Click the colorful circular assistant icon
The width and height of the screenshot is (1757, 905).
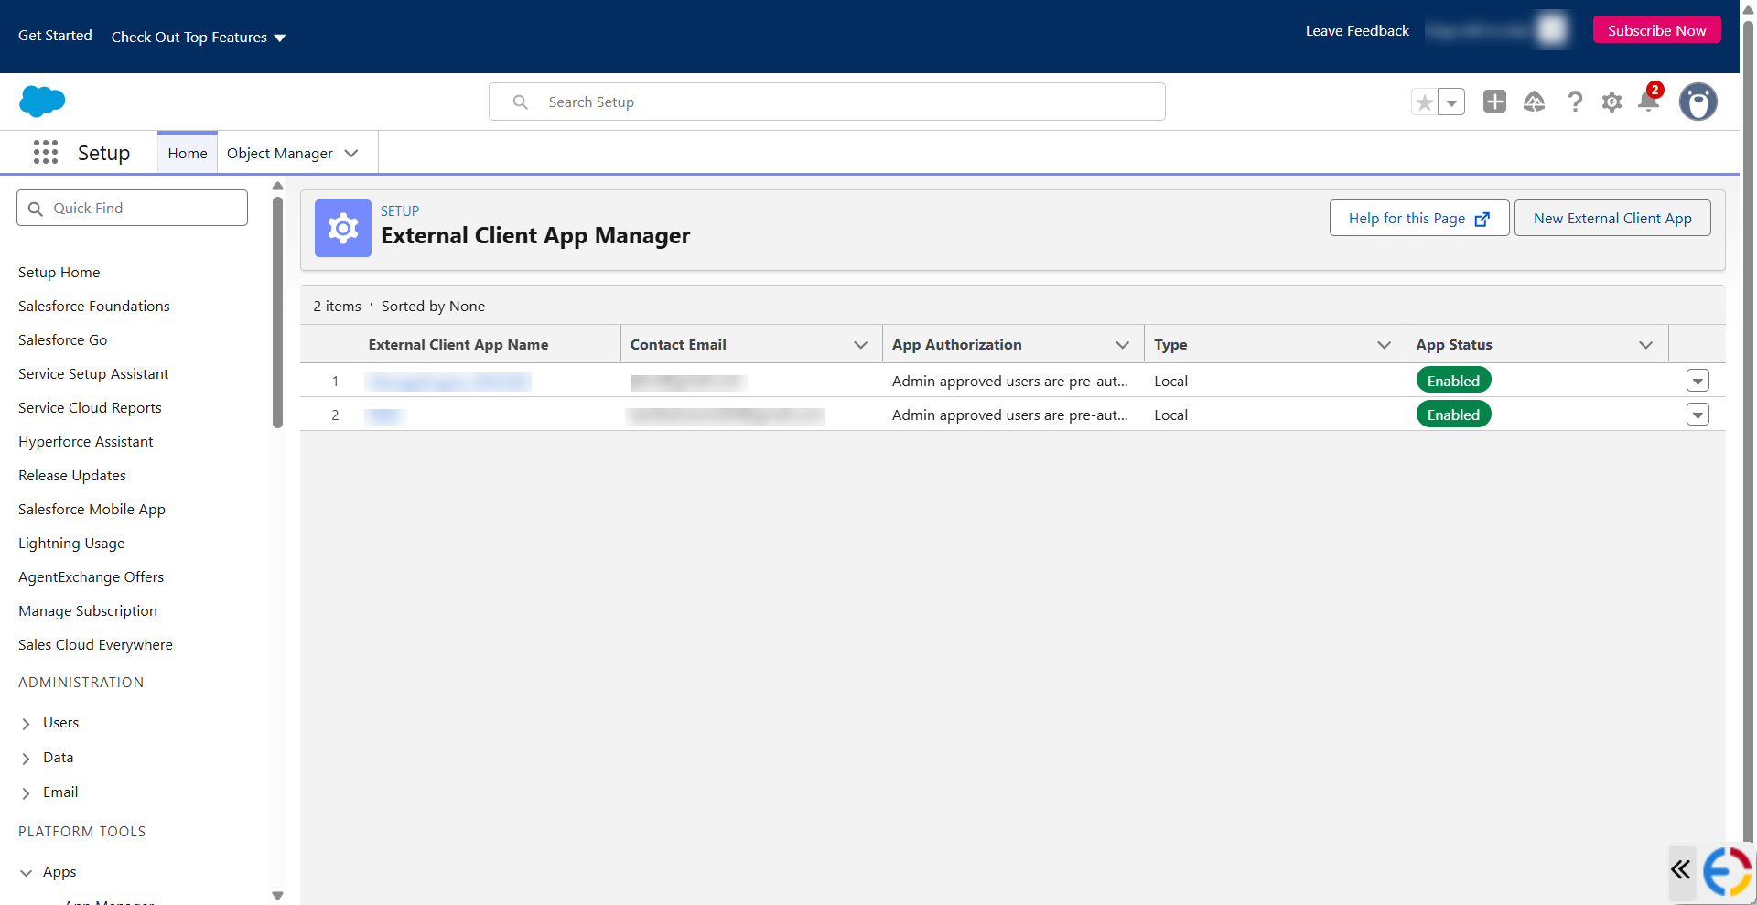[1728, 870]
